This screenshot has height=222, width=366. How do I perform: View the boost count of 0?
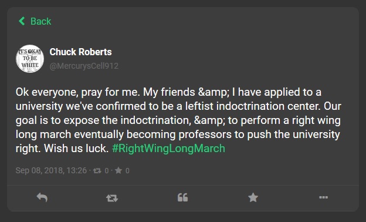(107, 170)
